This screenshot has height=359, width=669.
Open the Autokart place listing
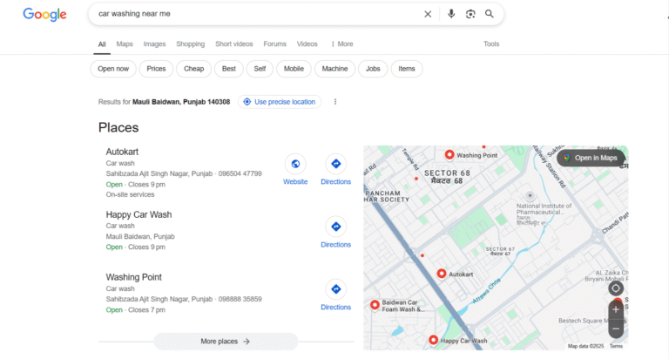pyautogui.click(x=122, y=152)
